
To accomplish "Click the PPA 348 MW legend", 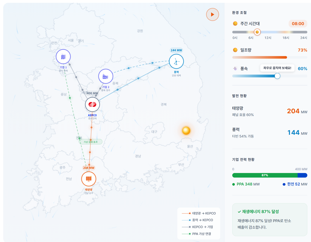I will coord(246,184).
